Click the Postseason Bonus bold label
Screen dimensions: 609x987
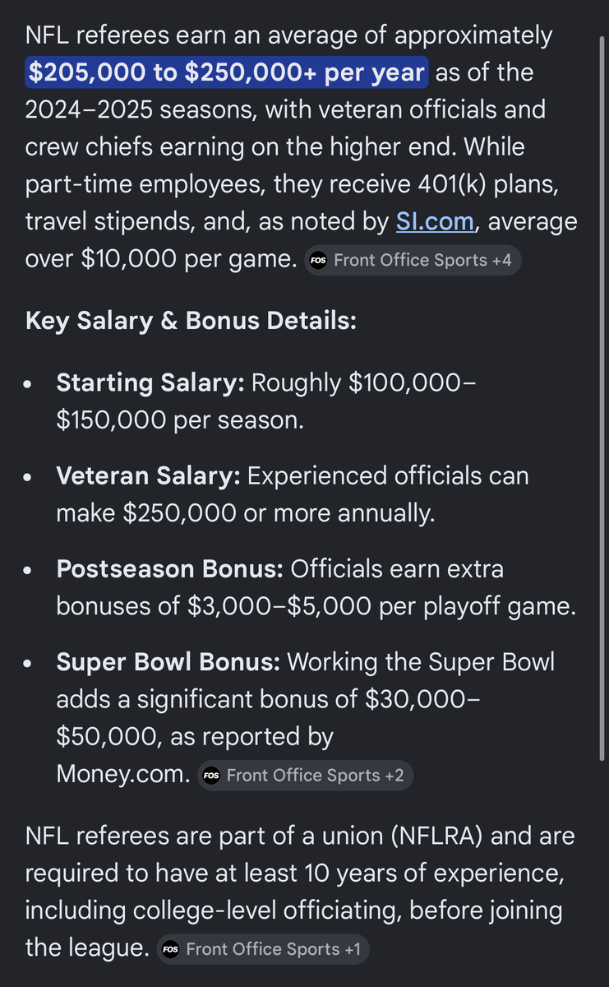click(169, 569)
